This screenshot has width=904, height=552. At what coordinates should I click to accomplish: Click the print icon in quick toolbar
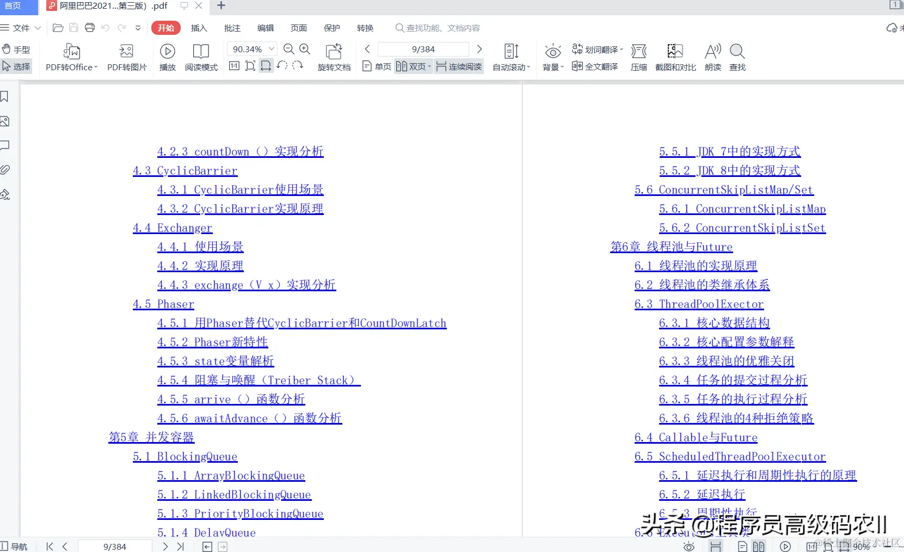pyautogui.click(x=90, y=28)
